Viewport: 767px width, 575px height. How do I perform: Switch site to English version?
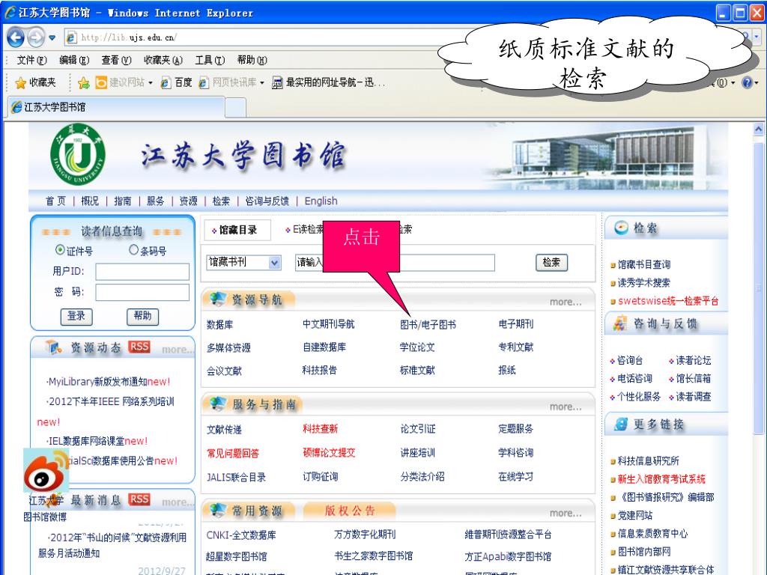tap(321, 201)
